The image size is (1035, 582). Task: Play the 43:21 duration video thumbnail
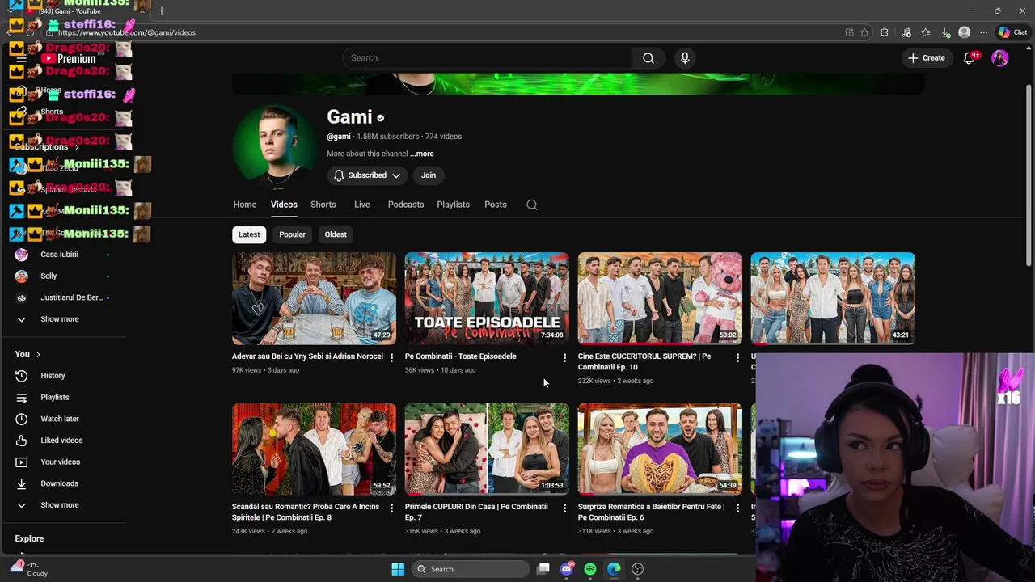pos(833,298)
